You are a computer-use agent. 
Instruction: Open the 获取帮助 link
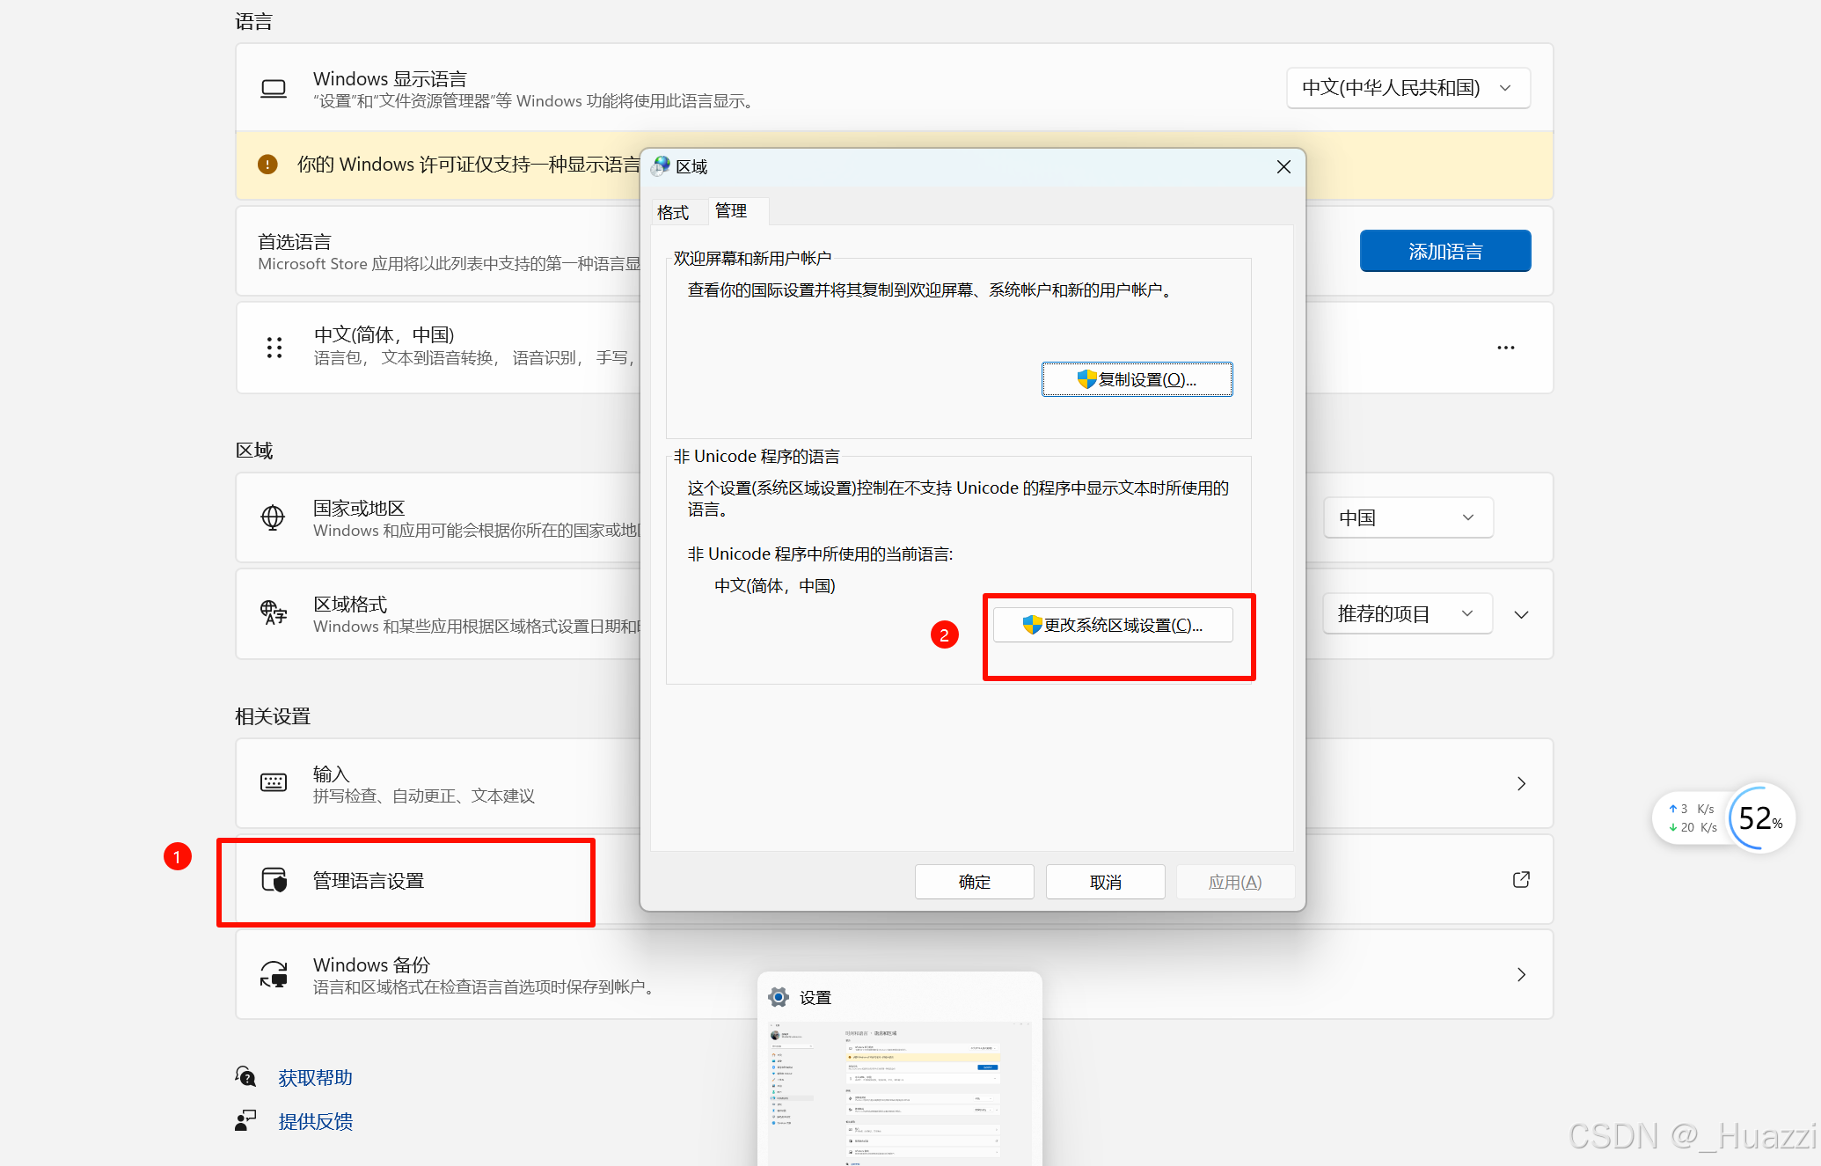[316, 1077]
